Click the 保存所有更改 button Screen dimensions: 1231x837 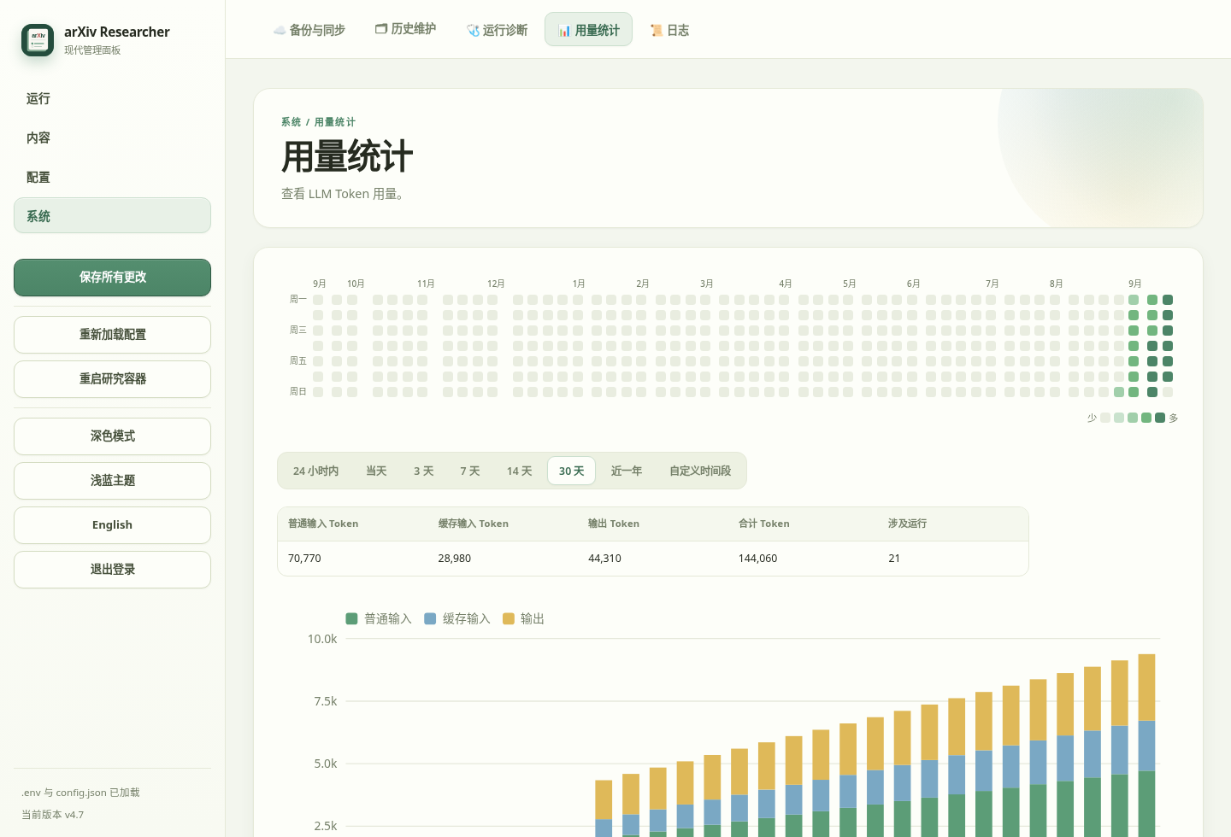pos(112,278)
